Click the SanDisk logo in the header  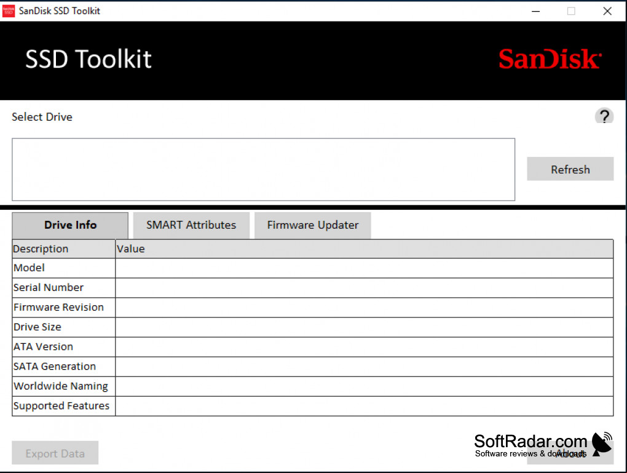(550, 59)
